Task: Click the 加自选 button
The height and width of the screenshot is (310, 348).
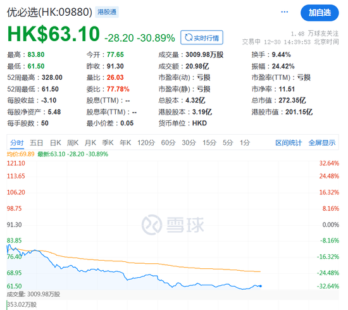Action: coord(320,13)
